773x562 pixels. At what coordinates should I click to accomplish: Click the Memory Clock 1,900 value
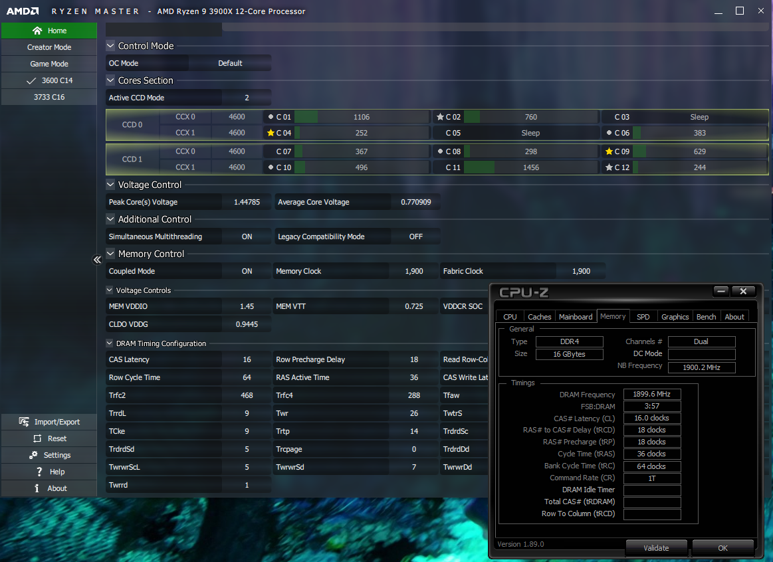pos(413,271)
